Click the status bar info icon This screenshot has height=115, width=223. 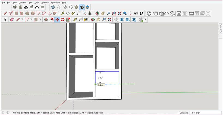(8, 113)
